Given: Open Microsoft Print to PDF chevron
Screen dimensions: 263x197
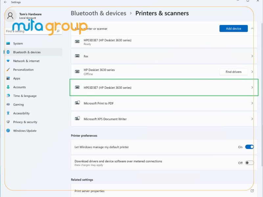Looking at the screenshot, I should (252, 103).
